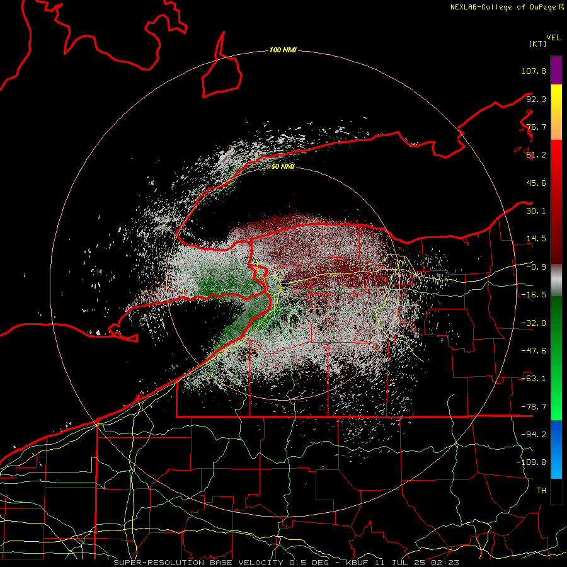Click the -94.2 velocity scale value
This screenshot has width=567, height=567.
tap(534, 435)
